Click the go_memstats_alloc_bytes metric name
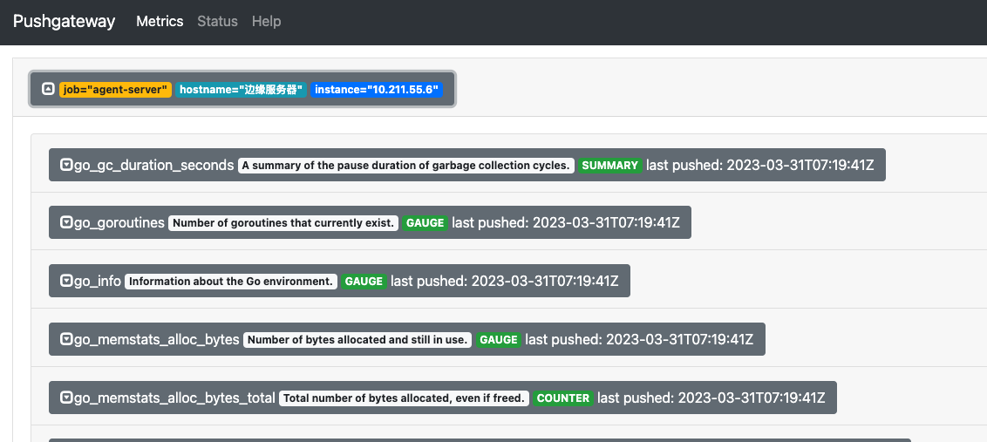Screen dimensions: 987x442 (157, 339)
